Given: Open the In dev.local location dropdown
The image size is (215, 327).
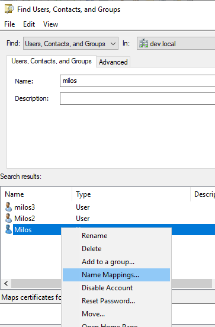Looking at the screenshot, I should pyautogui.click(x=176, y=43).
